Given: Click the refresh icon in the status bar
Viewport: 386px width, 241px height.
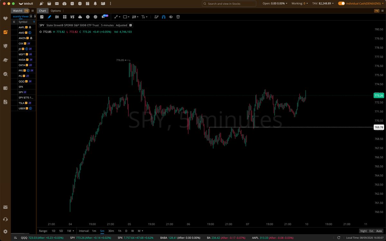Looking at the screenshot, I should [x=339, y=238].
